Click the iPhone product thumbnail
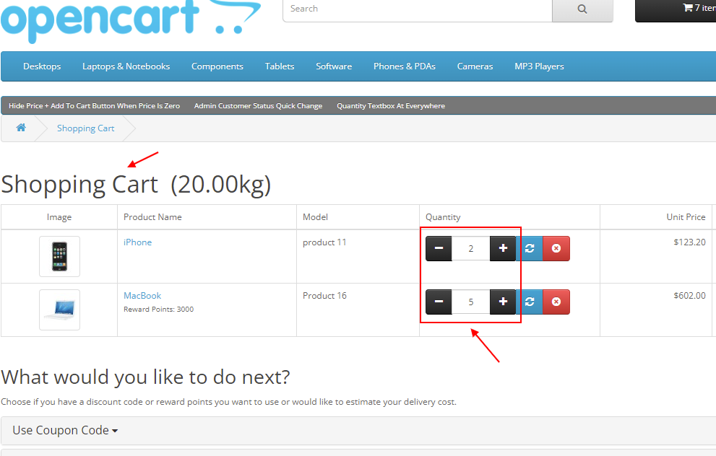This screenshot has width=716, height=456. 59,256
